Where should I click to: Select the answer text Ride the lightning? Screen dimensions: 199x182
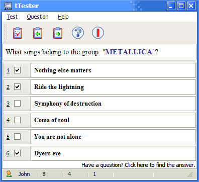click(59, 87)
